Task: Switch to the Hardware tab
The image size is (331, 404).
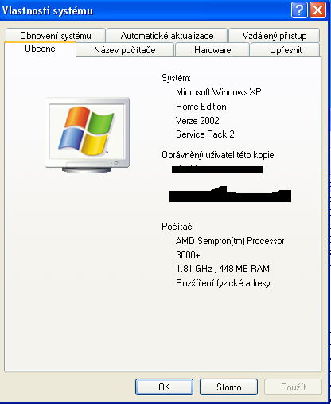Action: point(212,50)
